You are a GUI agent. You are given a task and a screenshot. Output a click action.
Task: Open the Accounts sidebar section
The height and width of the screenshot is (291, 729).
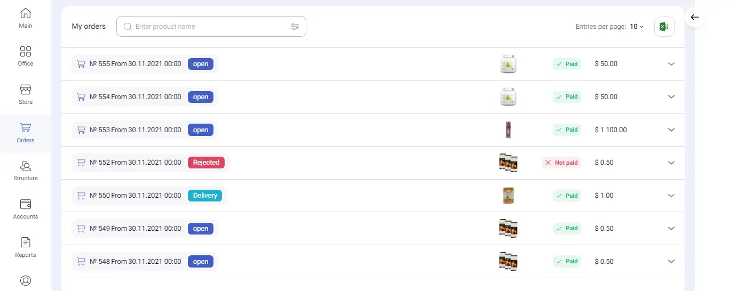(25, 209)
